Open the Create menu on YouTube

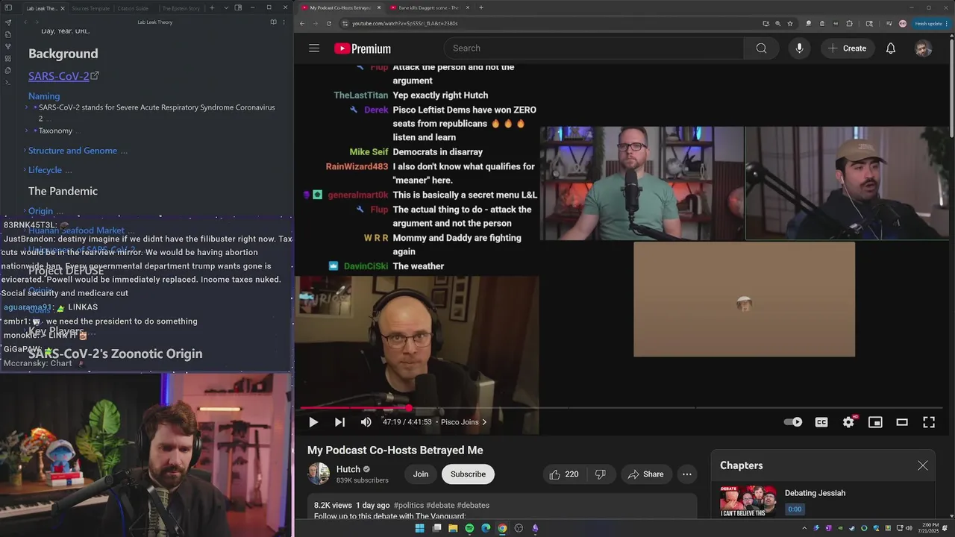(x=847, y=48)
